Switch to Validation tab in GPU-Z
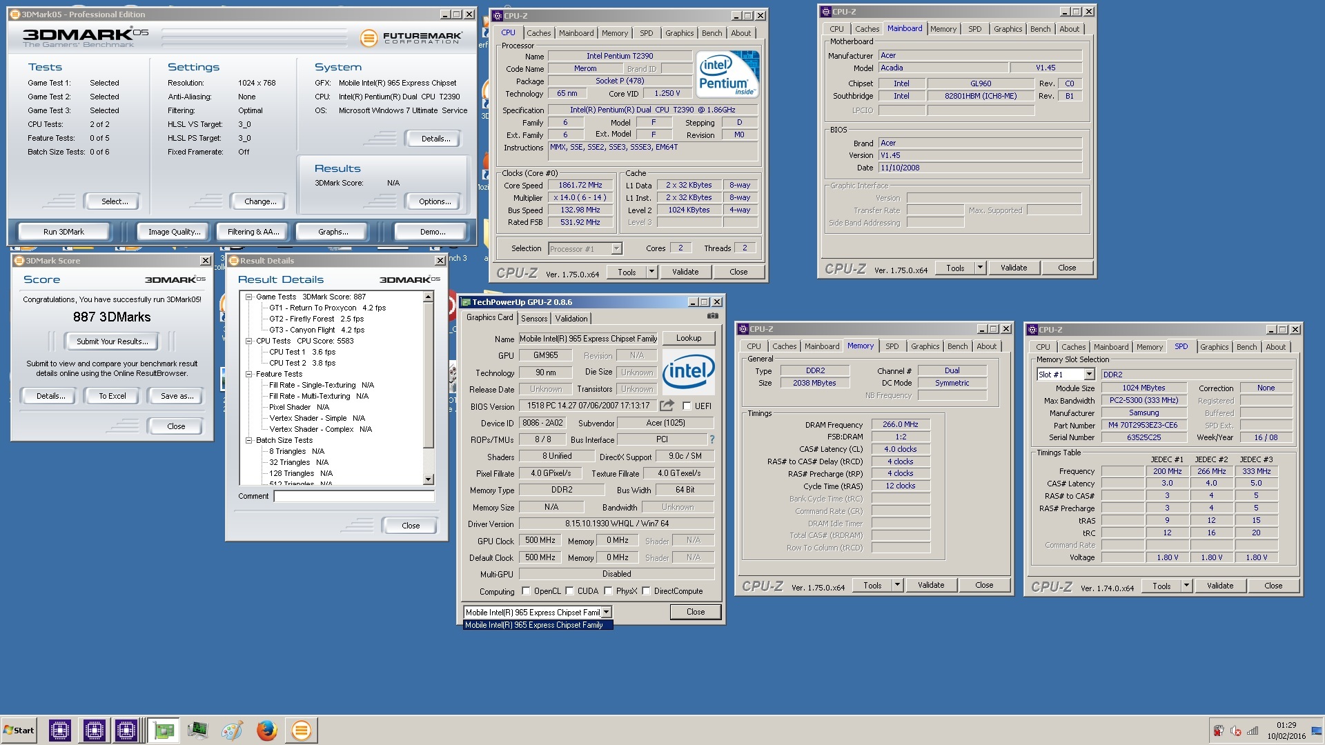1325x745 pixels. pos(571,319)
